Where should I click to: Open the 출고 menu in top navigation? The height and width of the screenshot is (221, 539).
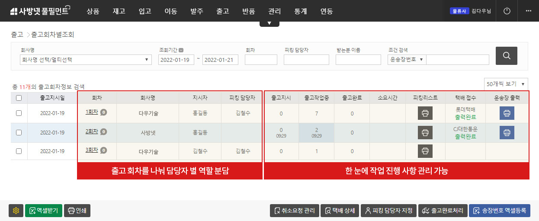click(x=222, y=11)
